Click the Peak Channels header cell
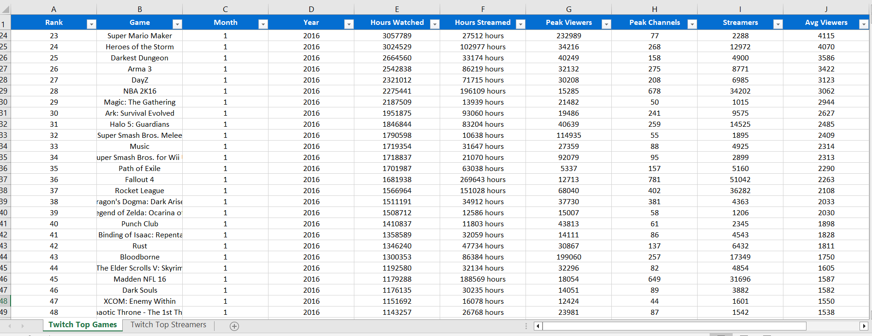 tap(654, 22)
